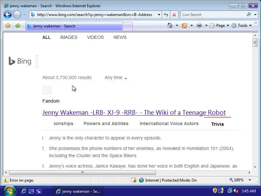Click the horizontal scrollbar left arrow
The width and height of the screenshot is (261, 196).
click(x=6, y=172)
